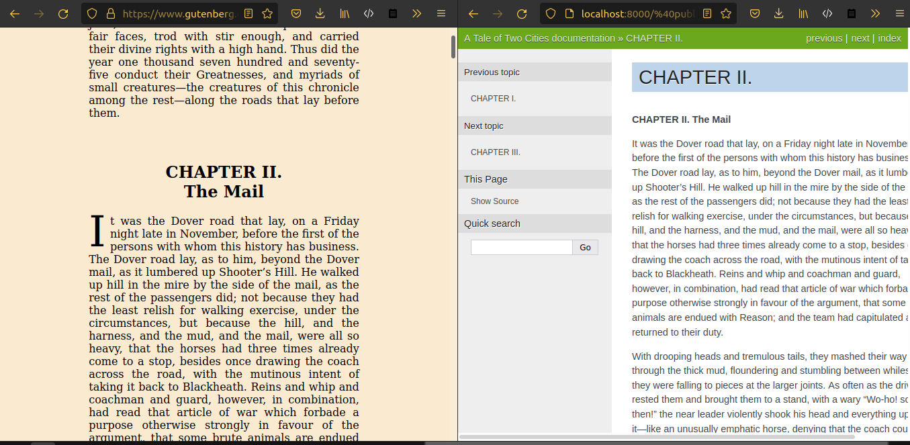
Task: Click the Show Source link
Action: pyautogui.click(x=494, y=201)
